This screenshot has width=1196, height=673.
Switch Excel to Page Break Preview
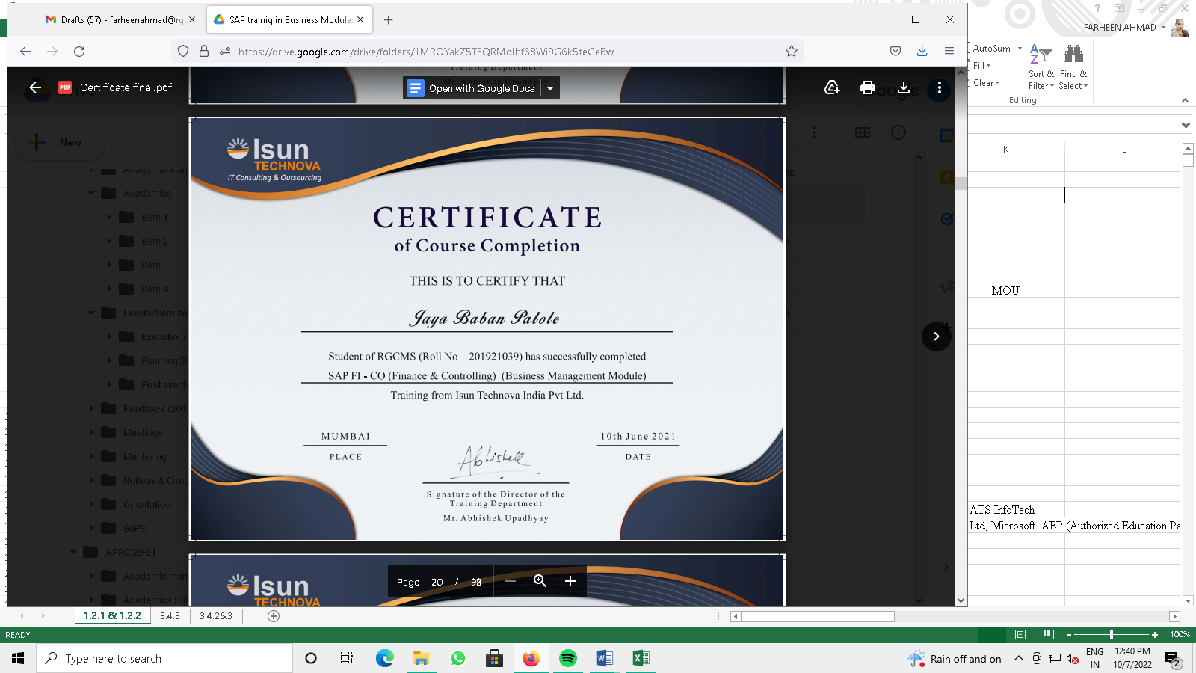pyautogui.click(x=1048, y=634)
